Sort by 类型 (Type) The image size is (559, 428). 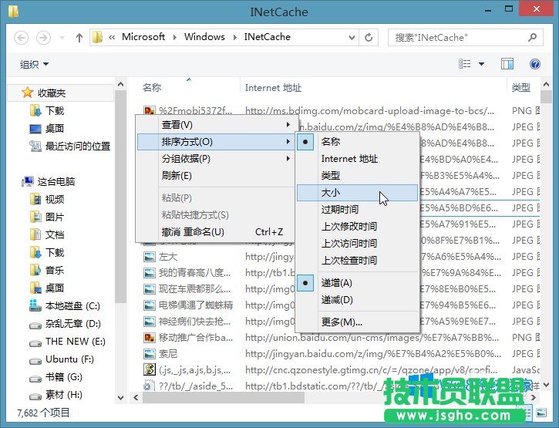click(357, 176)
